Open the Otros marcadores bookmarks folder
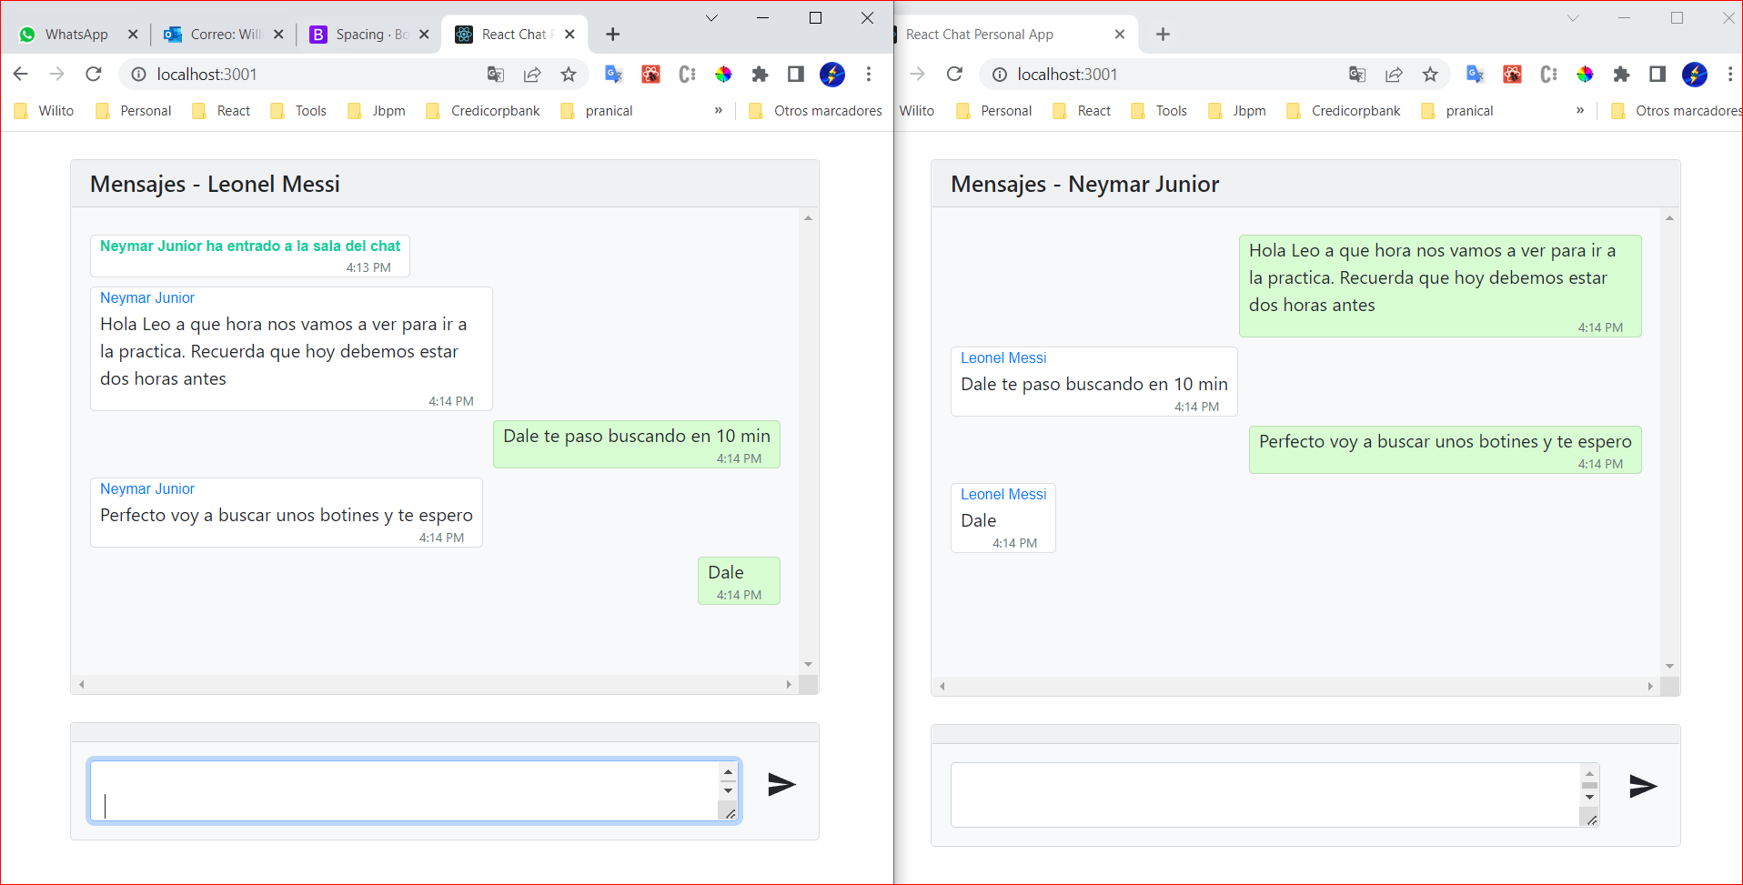 click(x=814, y=110)
